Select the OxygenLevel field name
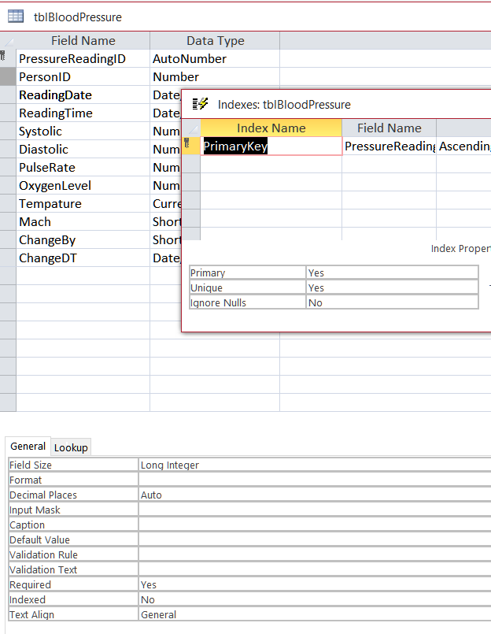This screenshot has height=634, width=491. point(83,186)
